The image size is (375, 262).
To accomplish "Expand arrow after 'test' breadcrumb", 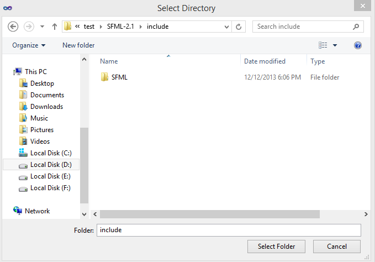I will click(x=101, y=27).
